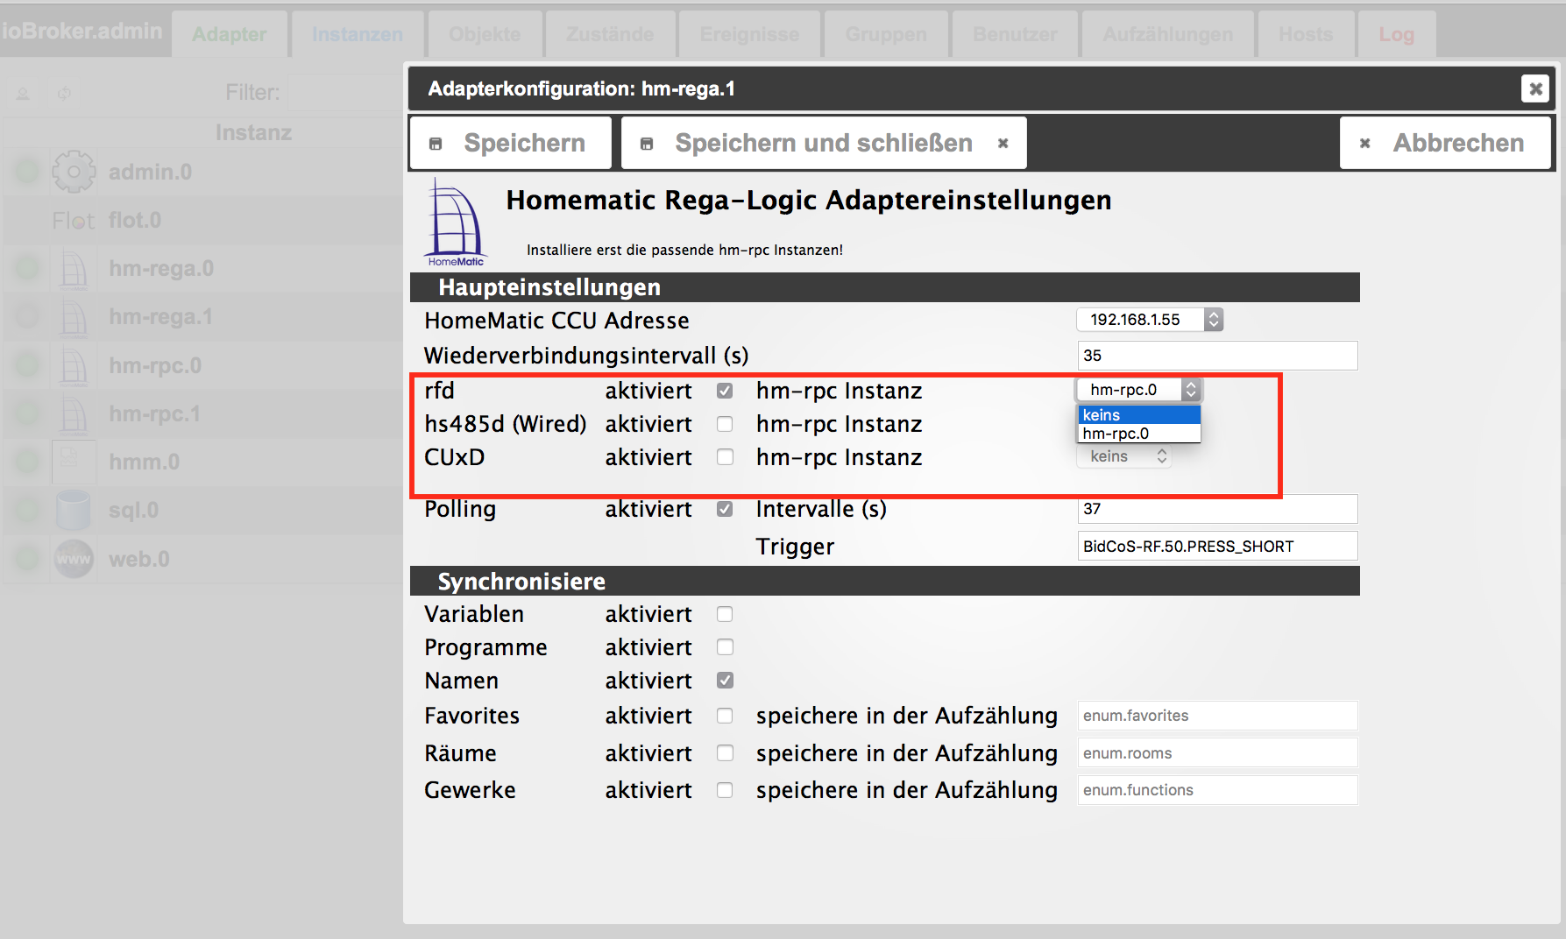Enable the hs485d (Wired) checkbox
The height and width of the screenshot is (939, 1566).
click(x=725, y=424)
